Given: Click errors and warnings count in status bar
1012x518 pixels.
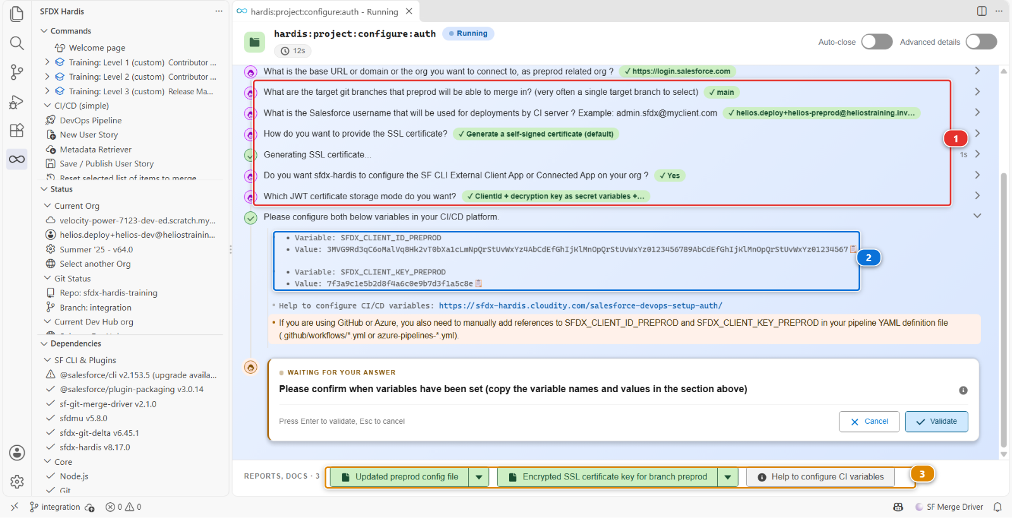Looking at the screenshot, I should click(123, 507).
